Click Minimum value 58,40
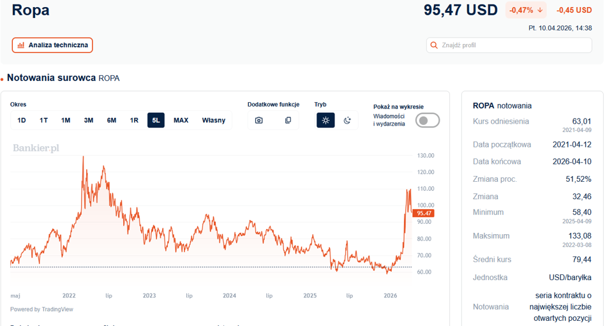Screen dimensions: 605x326 point(582,212)
